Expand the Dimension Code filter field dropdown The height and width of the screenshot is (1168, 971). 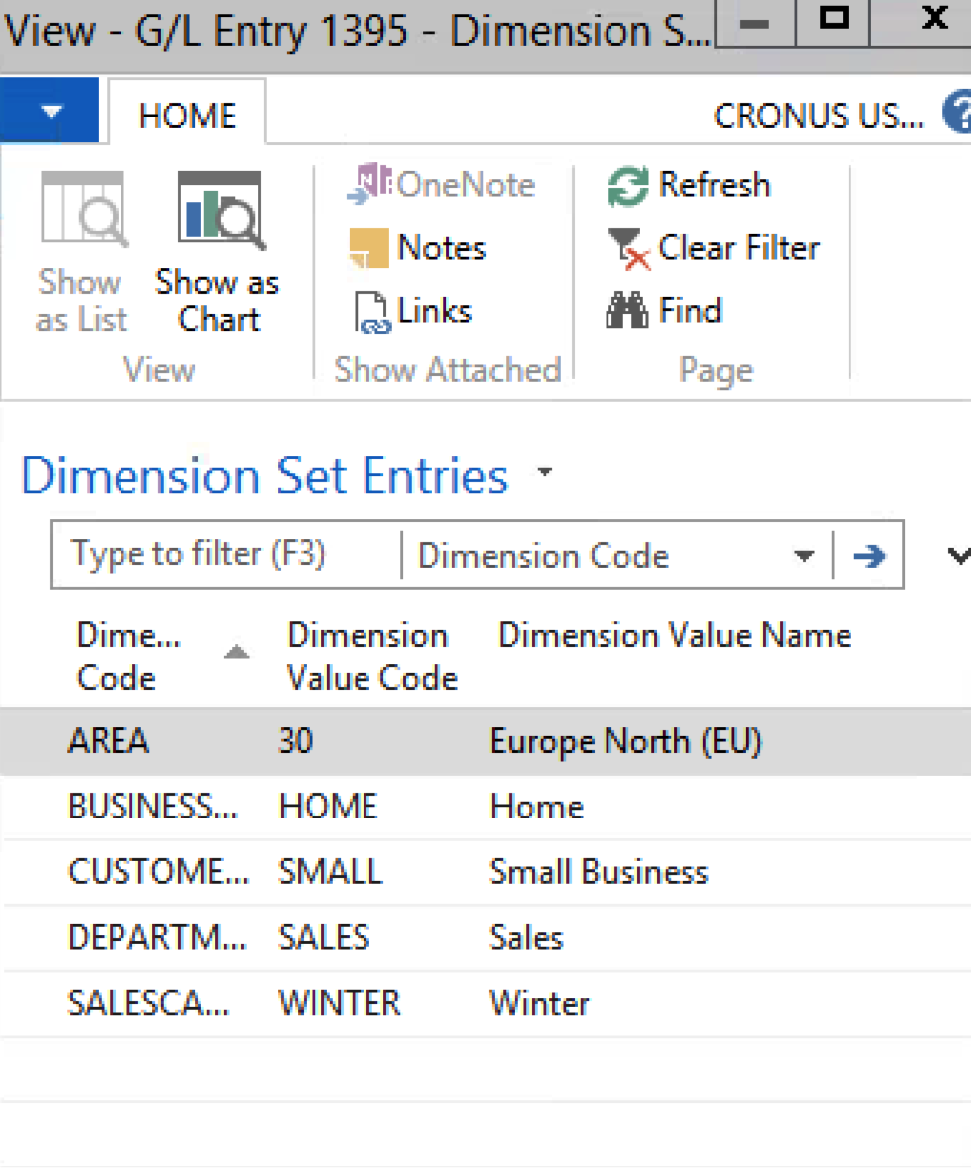coord(804,555)
